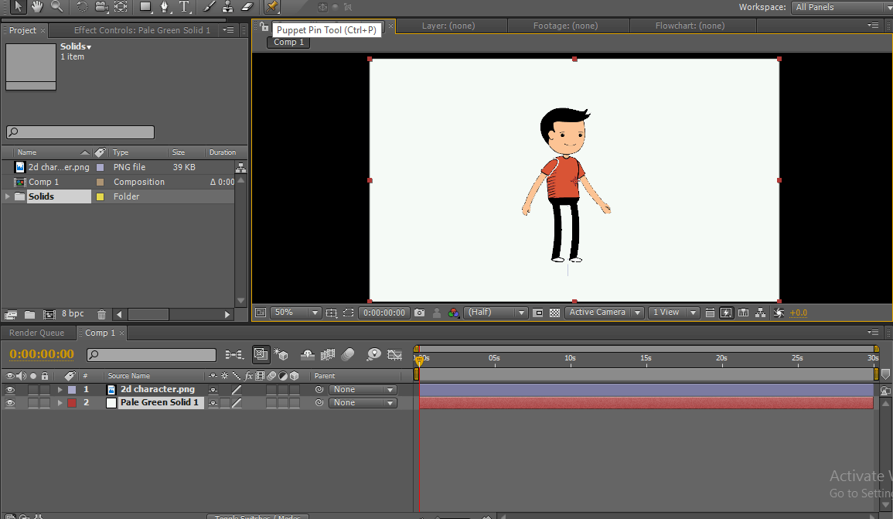
Task: Enable Motion Blur for the timeline
Action: pos(347,354)
